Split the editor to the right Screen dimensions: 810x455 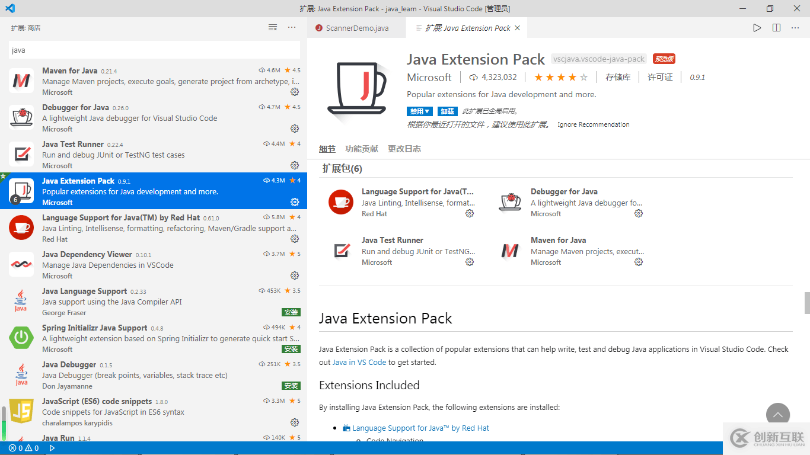coord(776,28)
